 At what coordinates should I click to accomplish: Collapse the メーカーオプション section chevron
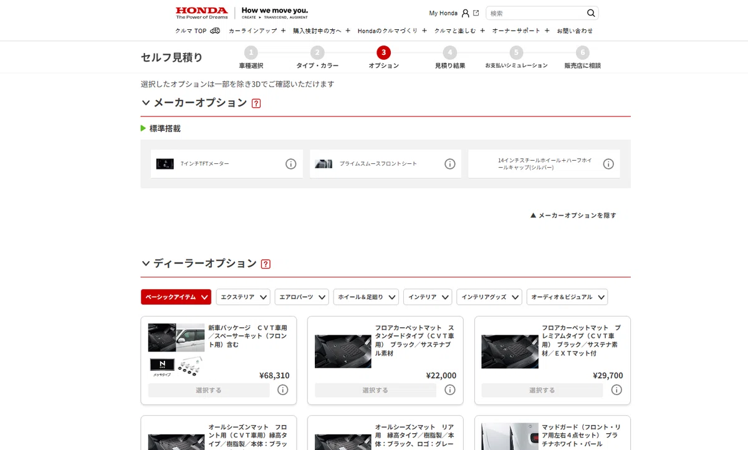coord(146,103)
